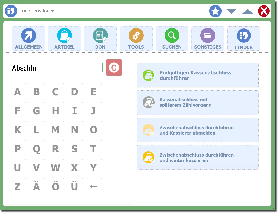This screenshot has width=278, height=213.
Task: Run Endgültigen Kassenabschluss durchführen
Action: [x=197, y=75]
